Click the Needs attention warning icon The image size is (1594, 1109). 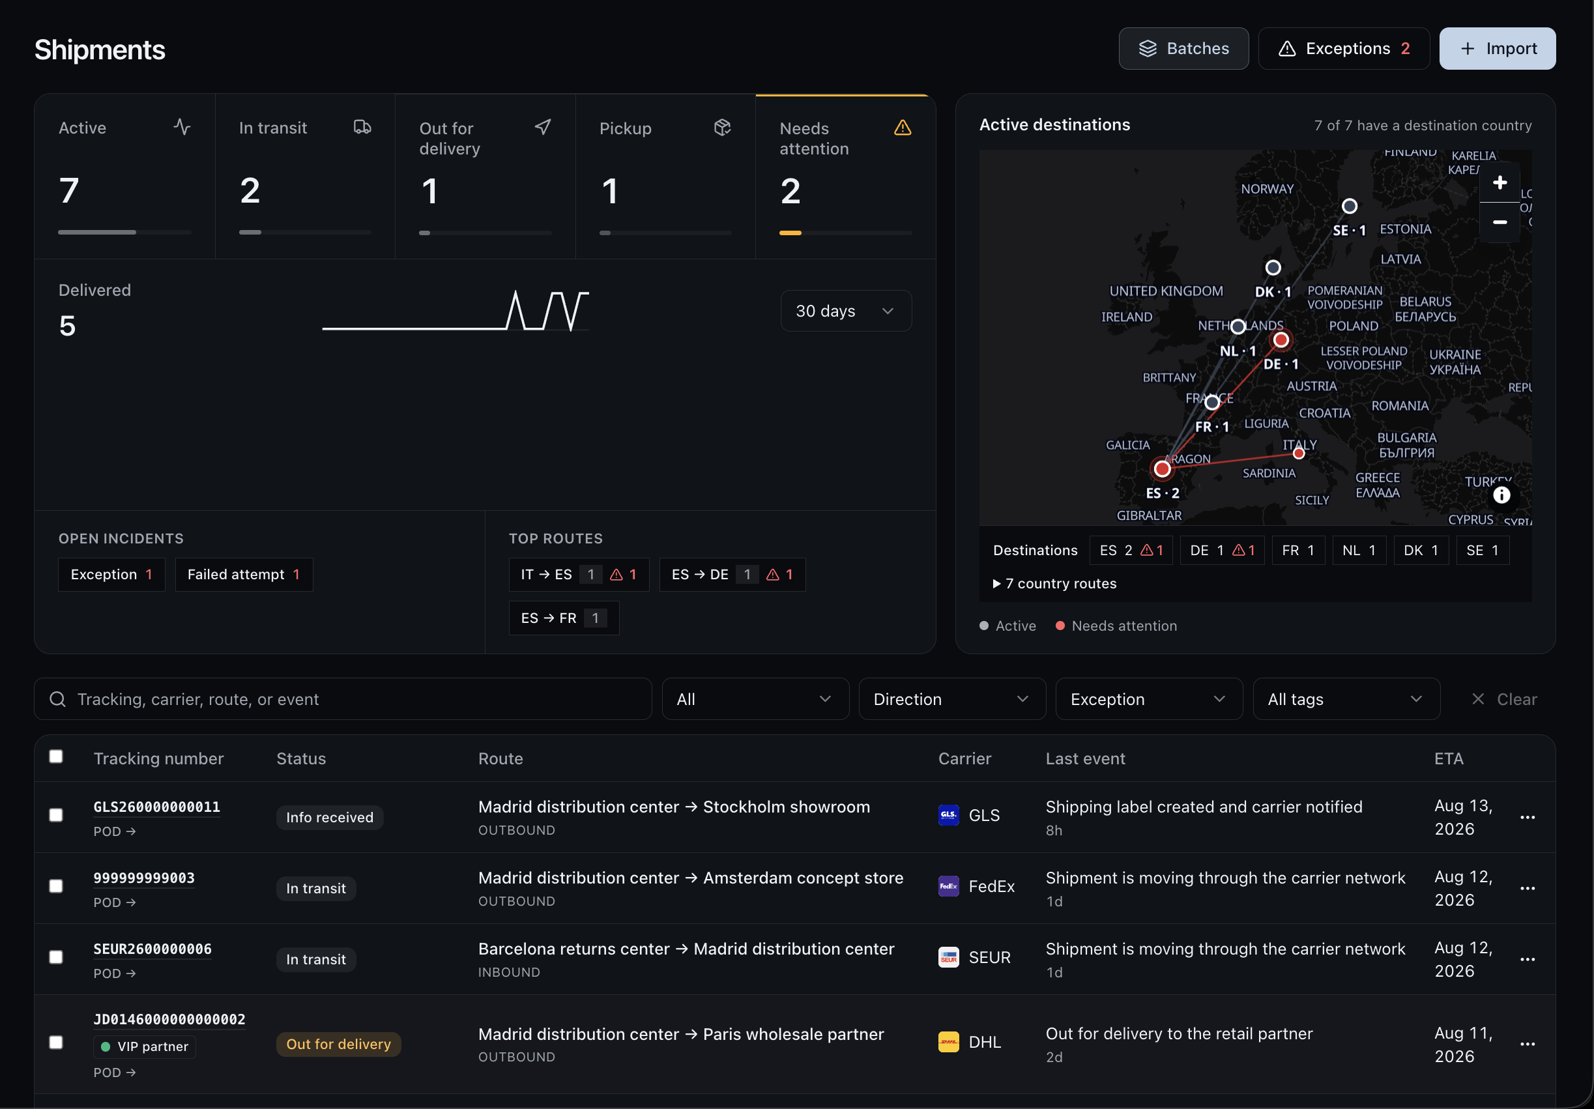click(902, 128)
